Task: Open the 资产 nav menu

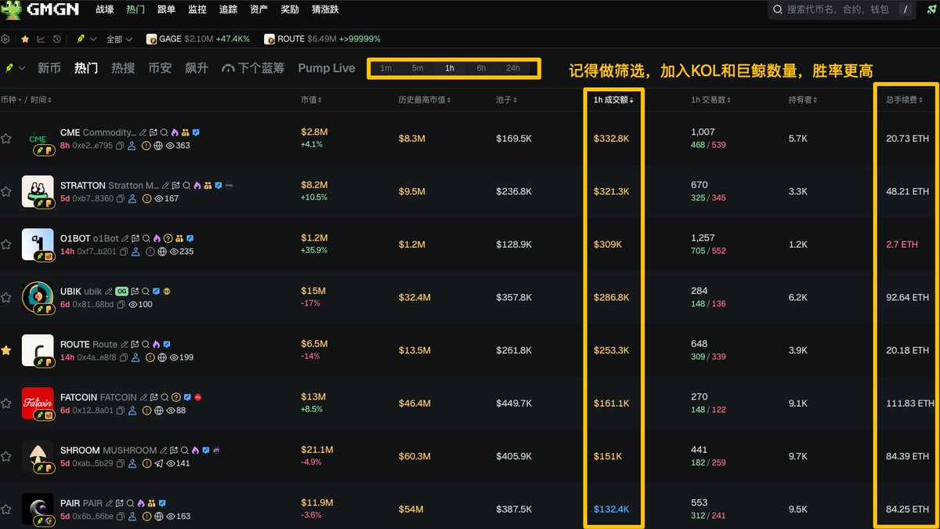Action: click(x=259, y=9)
